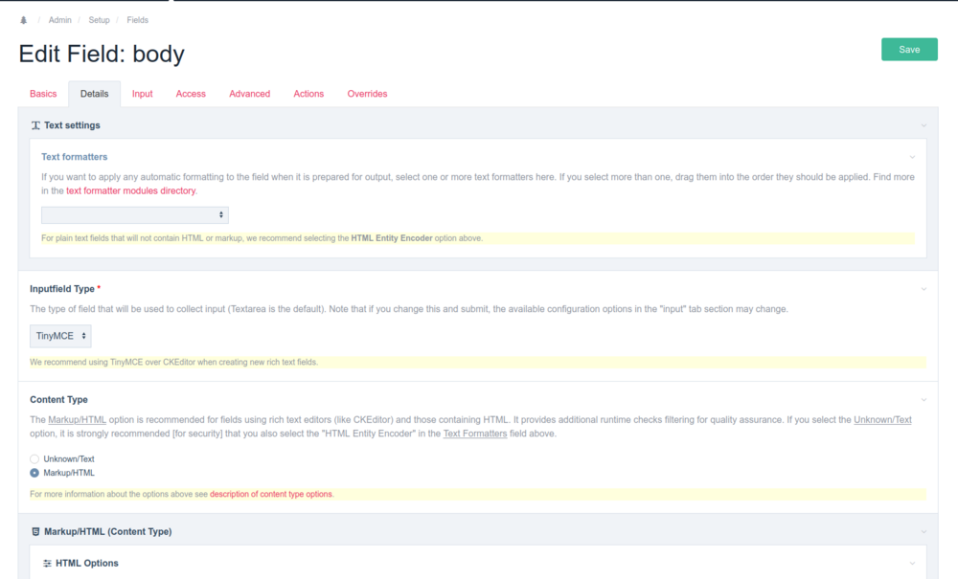958x579 pixels.
Task: Click the home tree icon in the breadcrumb
Action: click(23, 19)
